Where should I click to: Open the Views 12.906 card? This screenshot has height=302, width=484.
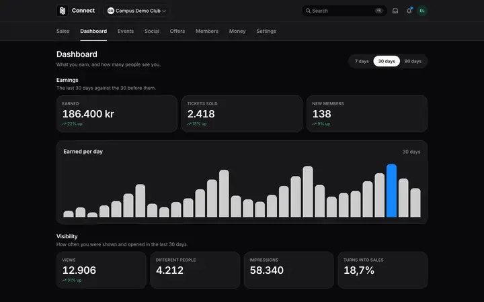102,270
